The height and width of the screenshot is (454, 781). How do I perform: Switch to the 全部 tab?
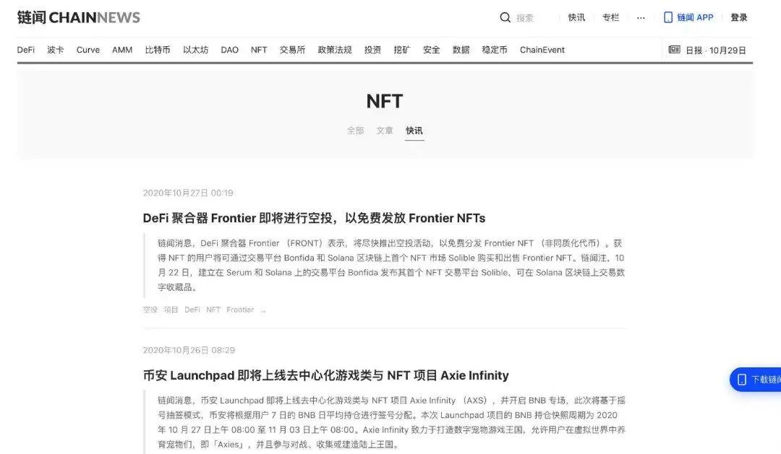[x=355, y=131]
